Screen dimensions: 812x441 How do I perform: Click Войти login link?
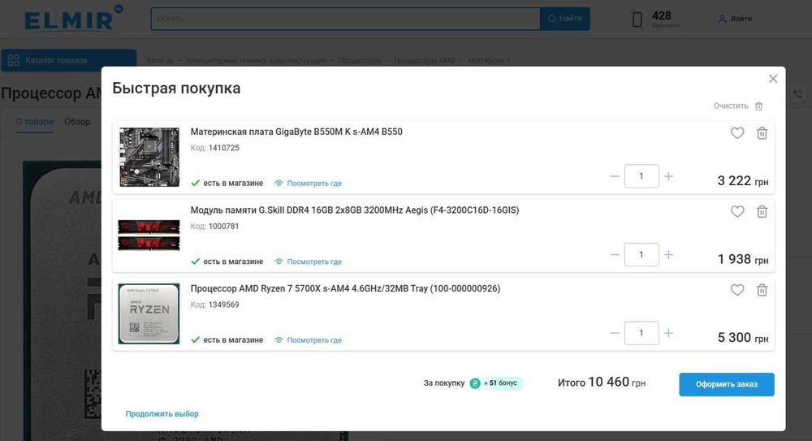(735, 19)
